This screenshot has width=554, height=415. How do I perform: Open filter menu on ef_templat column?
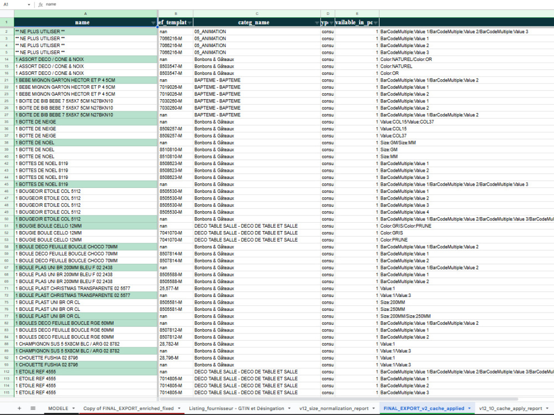pyautogui.click(x=189, y=23)
